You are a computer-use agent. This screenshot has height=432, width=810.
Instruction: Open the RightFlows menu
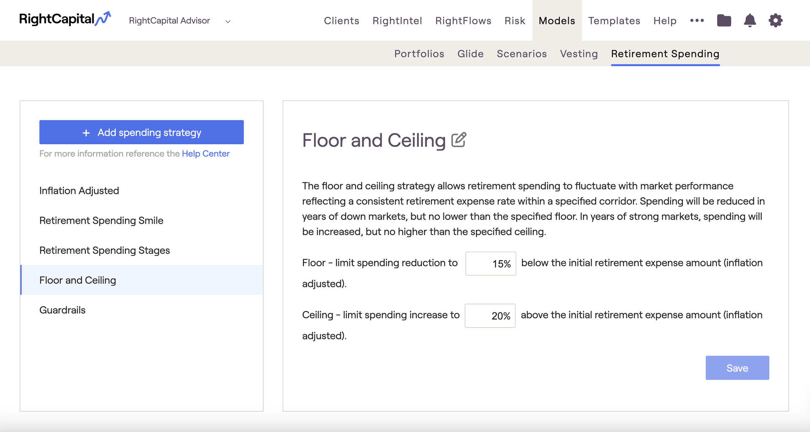click(x=463, y=21)
